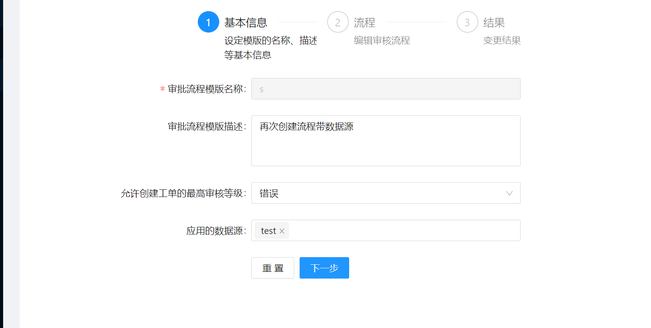Click the 审批流程模版描述 text area
This screenshot has height=328, width=651.
386,141
